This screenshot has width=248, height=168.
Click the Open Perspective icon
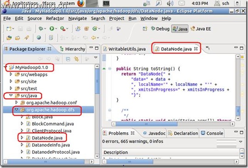click(145, 29)
